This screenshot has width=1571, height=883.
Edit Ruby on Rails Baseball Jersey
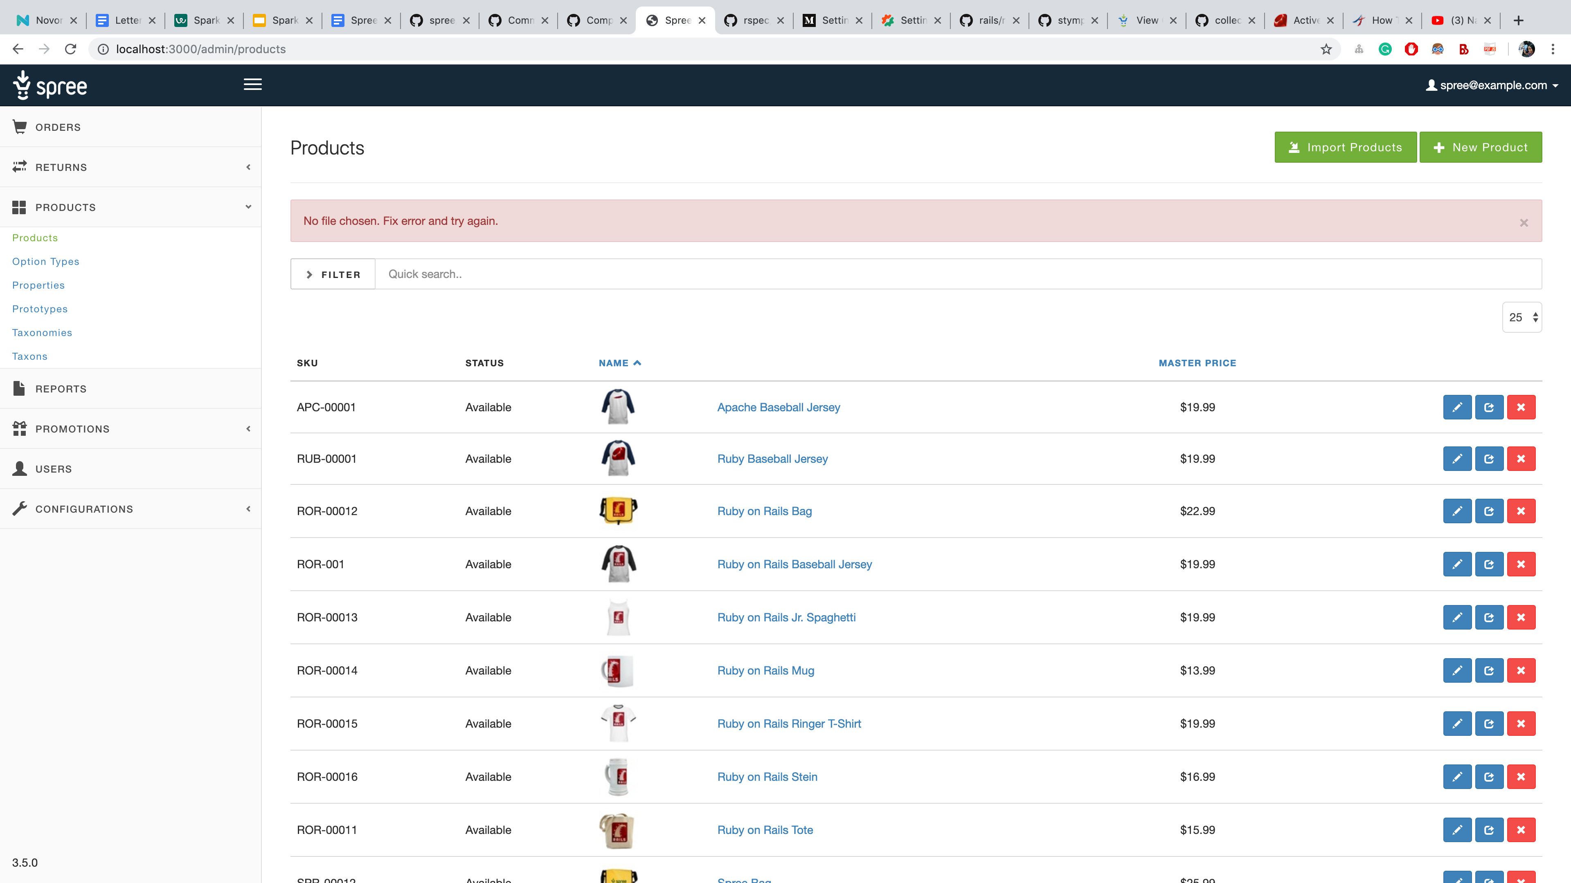coord(1457,564)
